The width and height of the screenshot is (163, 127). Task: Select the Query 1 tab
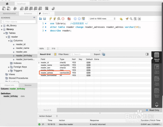click(46, 13)
